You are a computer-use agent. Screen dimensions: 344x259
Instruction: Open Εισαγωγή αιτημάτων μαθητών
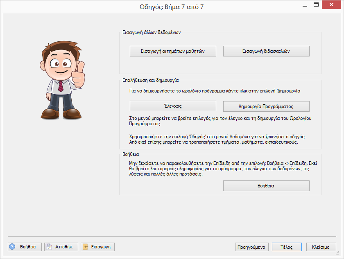(173, 51)
